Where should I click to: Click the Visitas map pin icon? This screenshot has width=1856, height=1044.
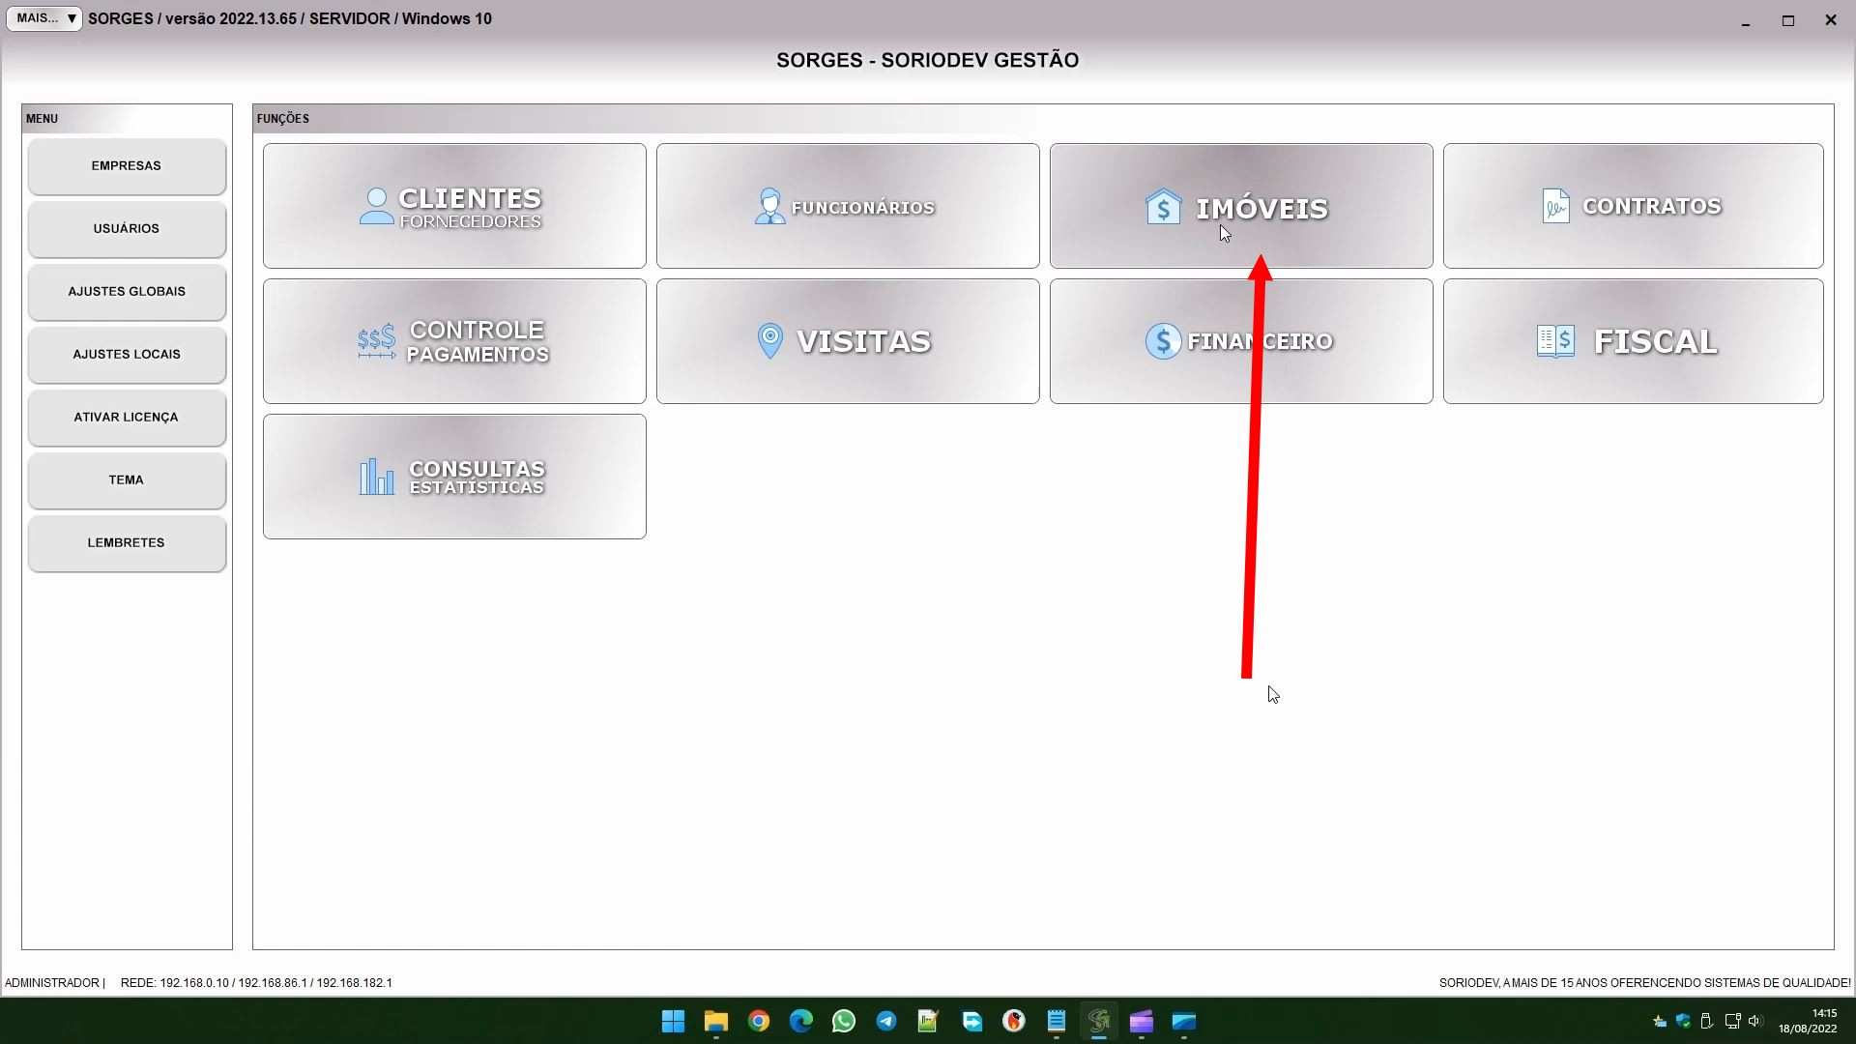pyautogui.click(x=769, y=341)
